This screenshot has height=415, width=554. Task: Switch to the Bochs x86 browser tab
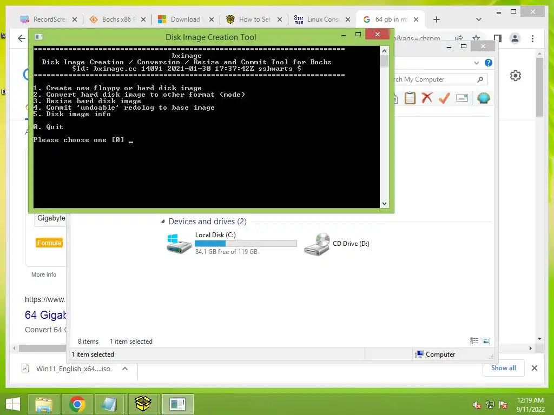[117, 19]
